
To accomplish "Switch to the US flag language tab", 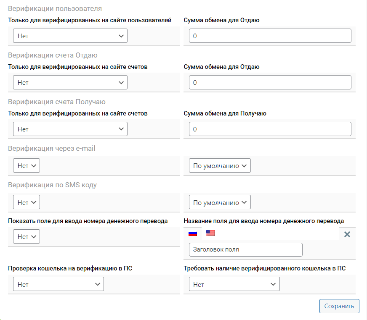I will [x=210, y=233].
